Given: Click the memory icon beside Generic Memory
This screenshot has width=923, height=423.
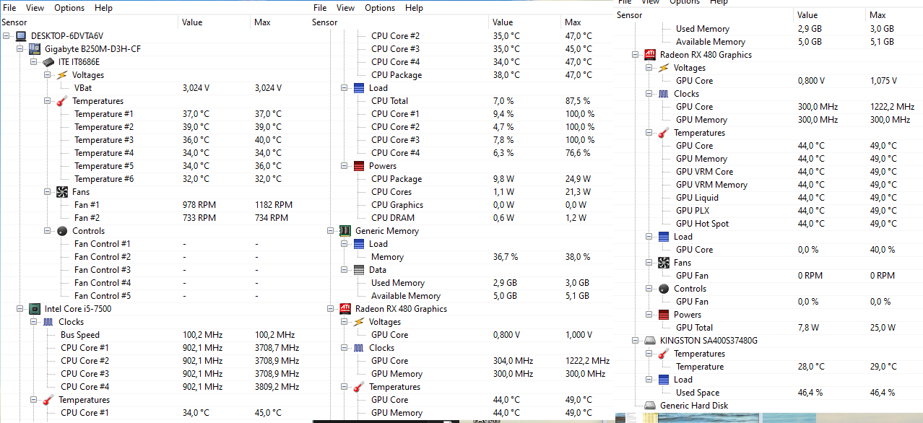Looking at the screenshot, I should (345, 231).
